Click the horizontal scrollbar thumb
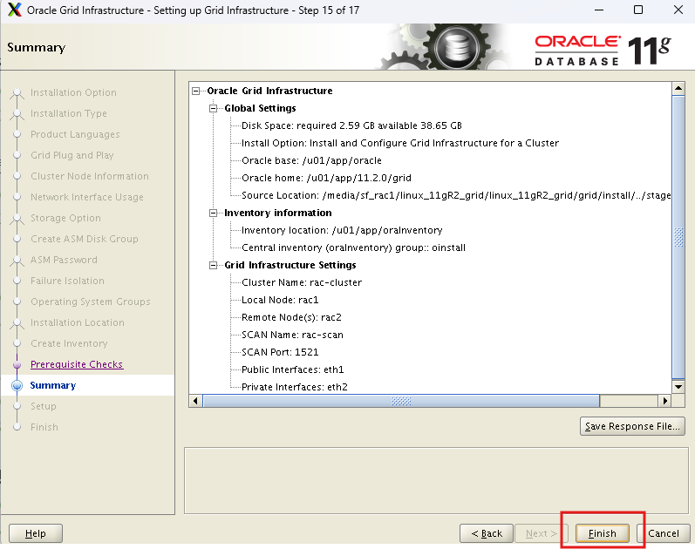The image size is (695, 549). 401,401
